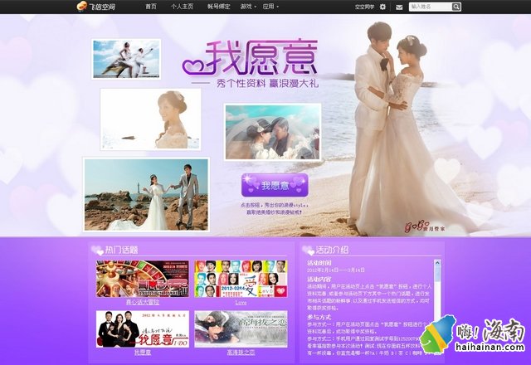Click the Love topic link
Image resolution: width=531 pixels, height=365 pixels.
(x=241, y=302)
